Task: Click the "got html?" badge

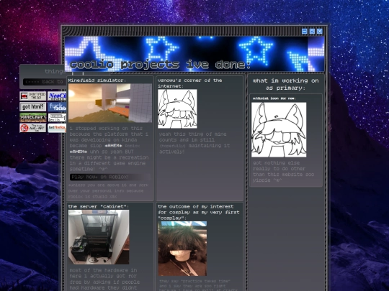Action: [x=33, y=107]
